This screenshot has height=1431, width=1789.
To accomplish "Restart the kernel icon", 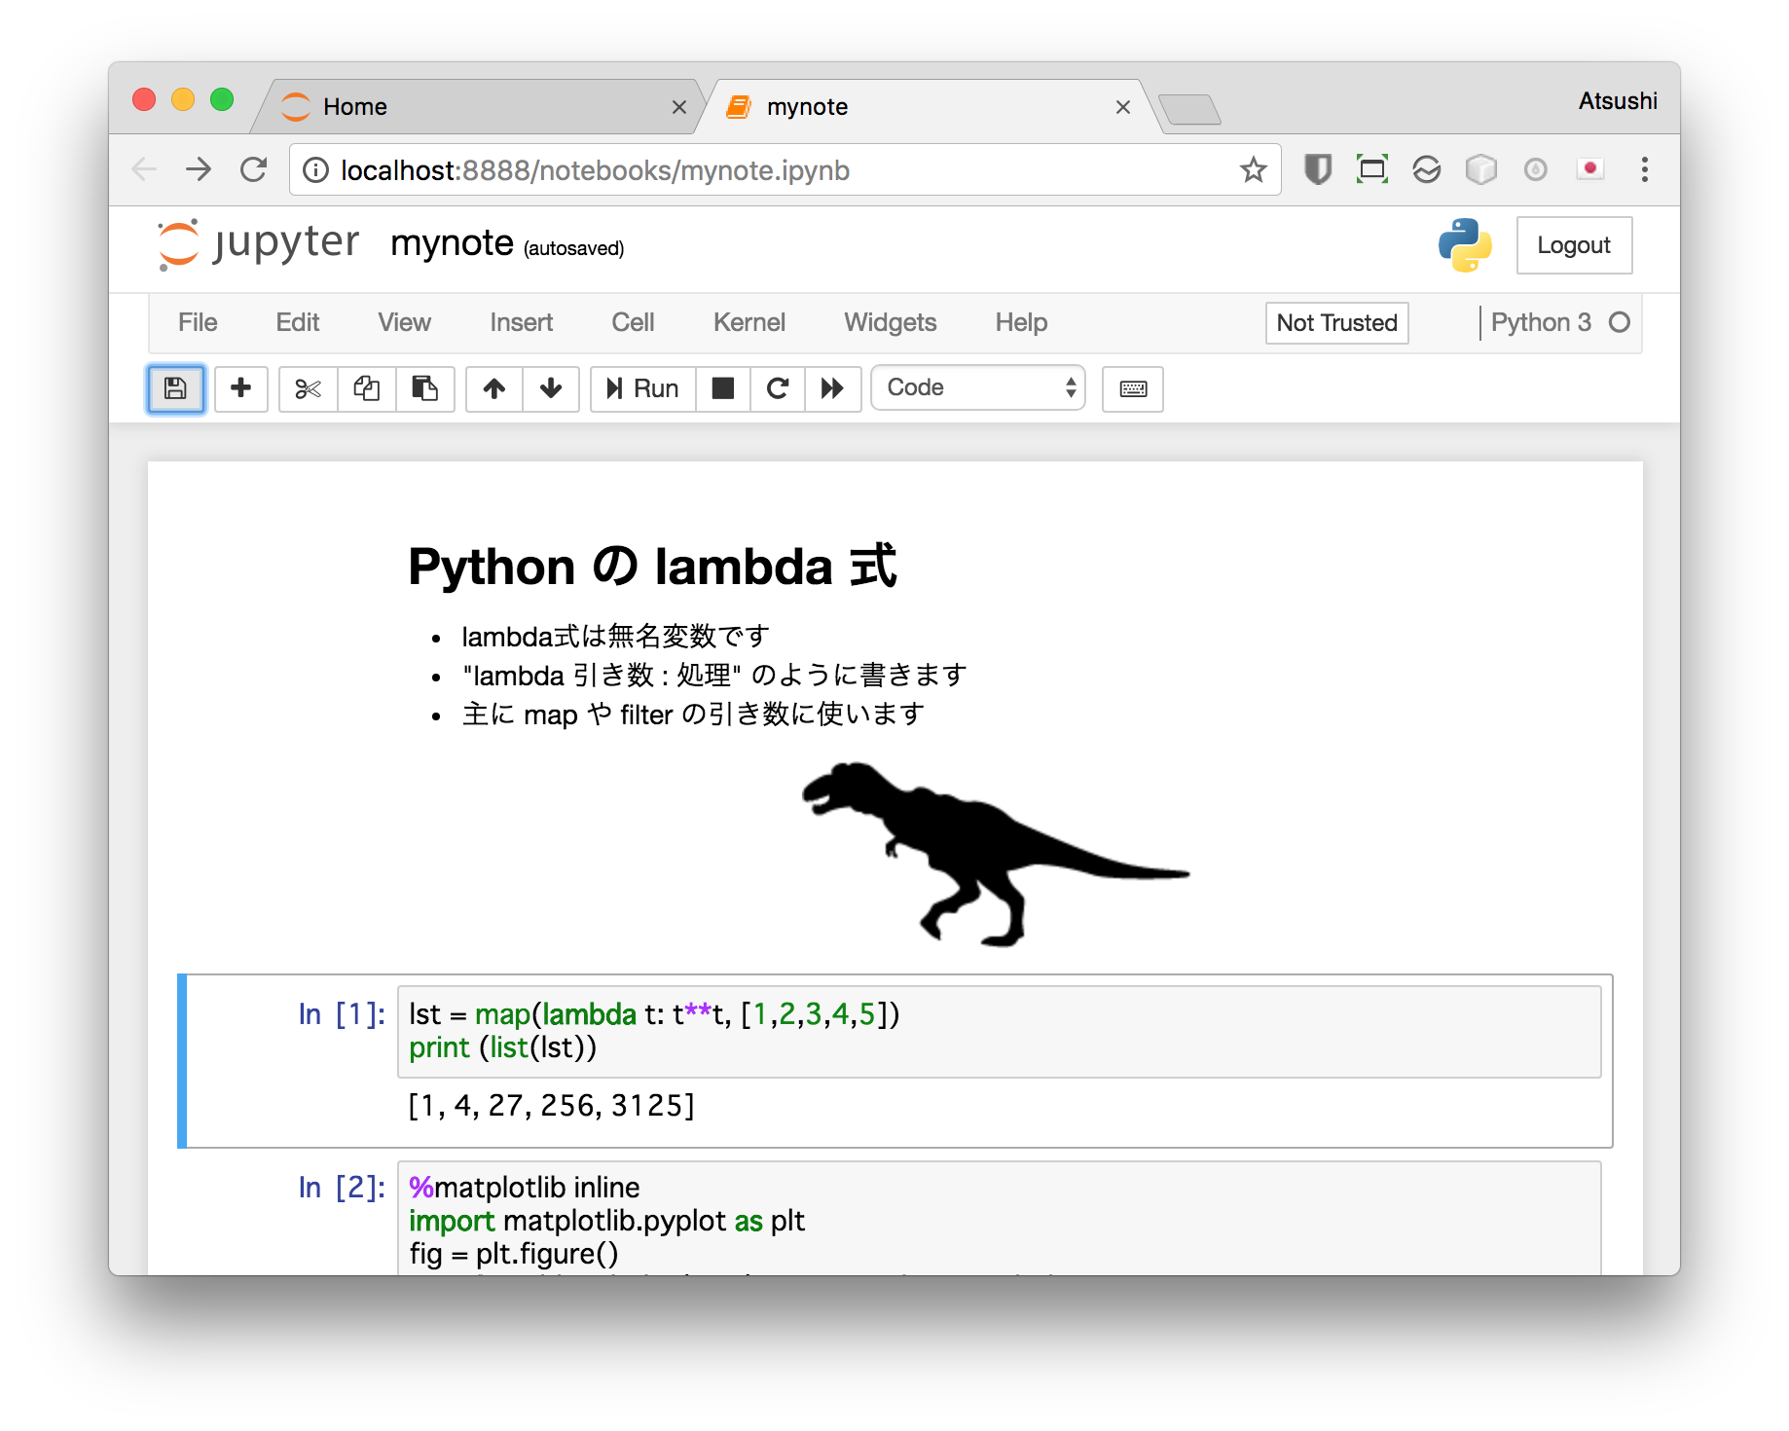I will 777,388.
